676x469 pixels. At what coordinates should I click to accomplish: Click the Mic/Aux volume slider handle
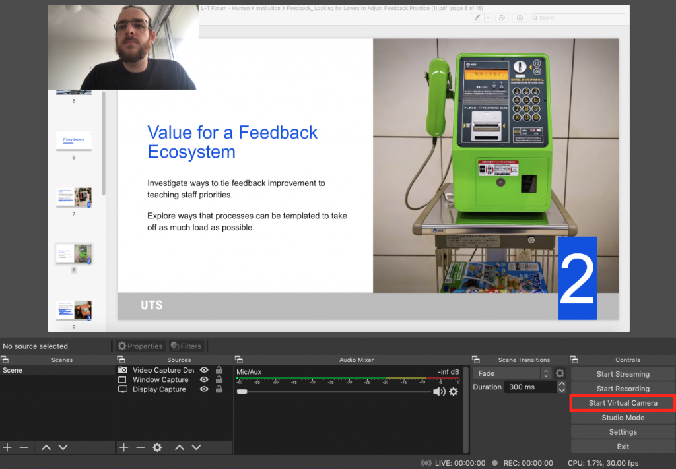point(242,392)
